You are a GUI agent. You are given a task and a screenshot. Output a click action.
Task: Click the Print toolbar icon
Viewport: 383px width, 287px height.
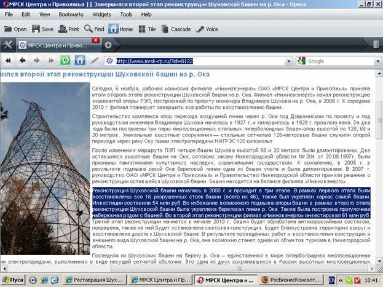[63, 29]
